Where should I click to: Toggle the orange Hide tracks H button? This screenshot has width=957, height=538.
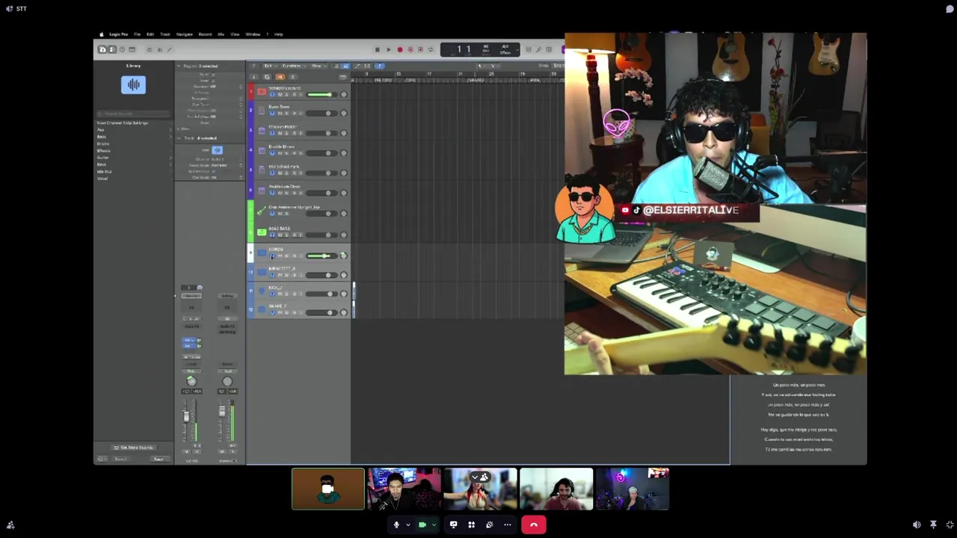(280, 76)
